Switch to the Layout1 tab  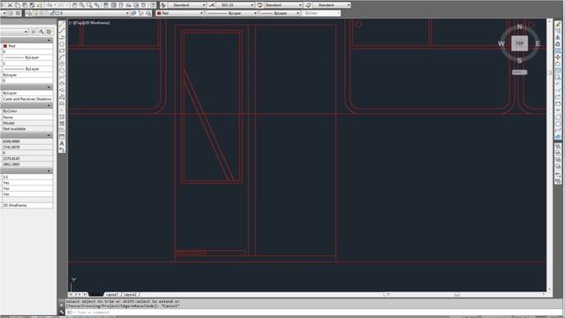tap(112, 294)
